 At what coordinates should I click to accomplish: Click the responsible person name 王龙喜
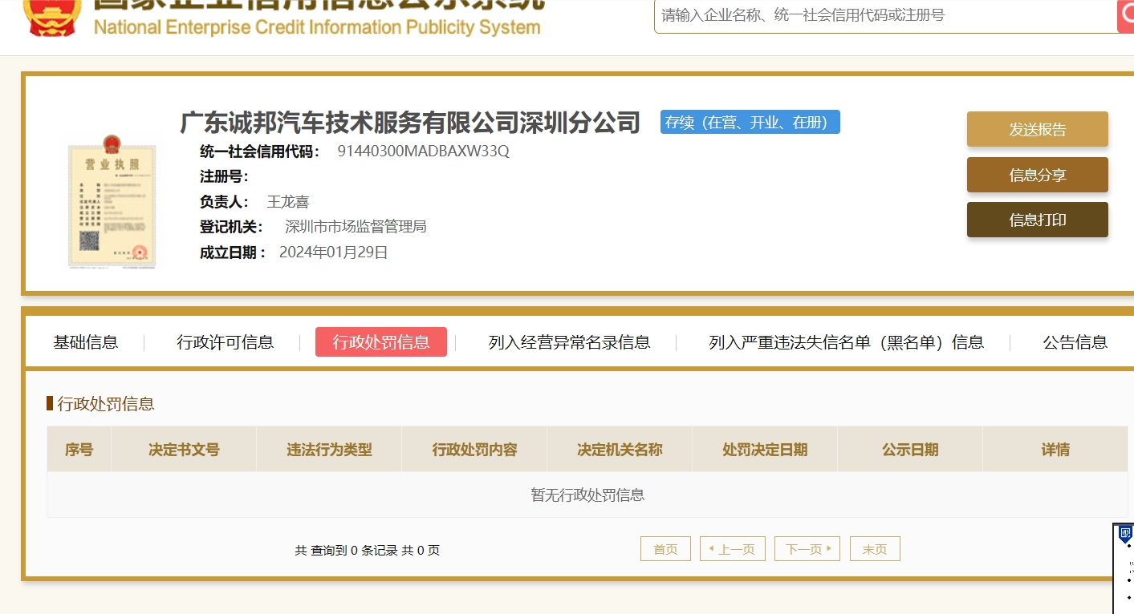(x=288, y=202)
